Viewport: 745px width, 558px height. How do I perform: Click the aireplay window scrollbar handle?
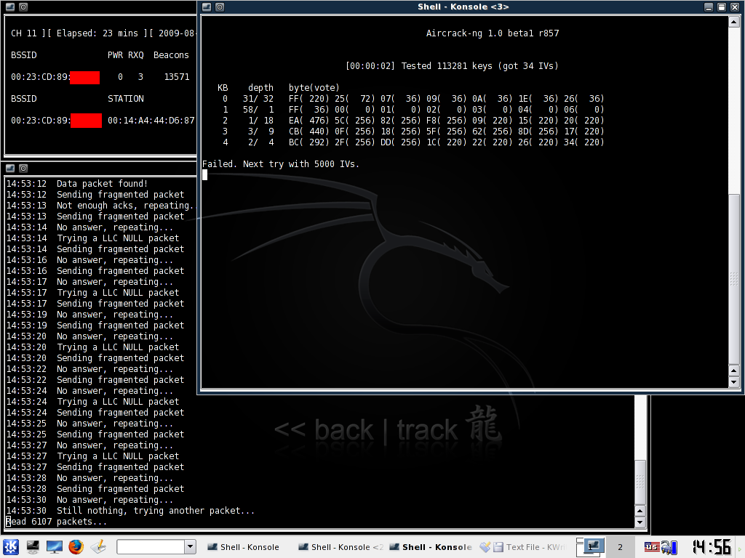click(640, 482)
